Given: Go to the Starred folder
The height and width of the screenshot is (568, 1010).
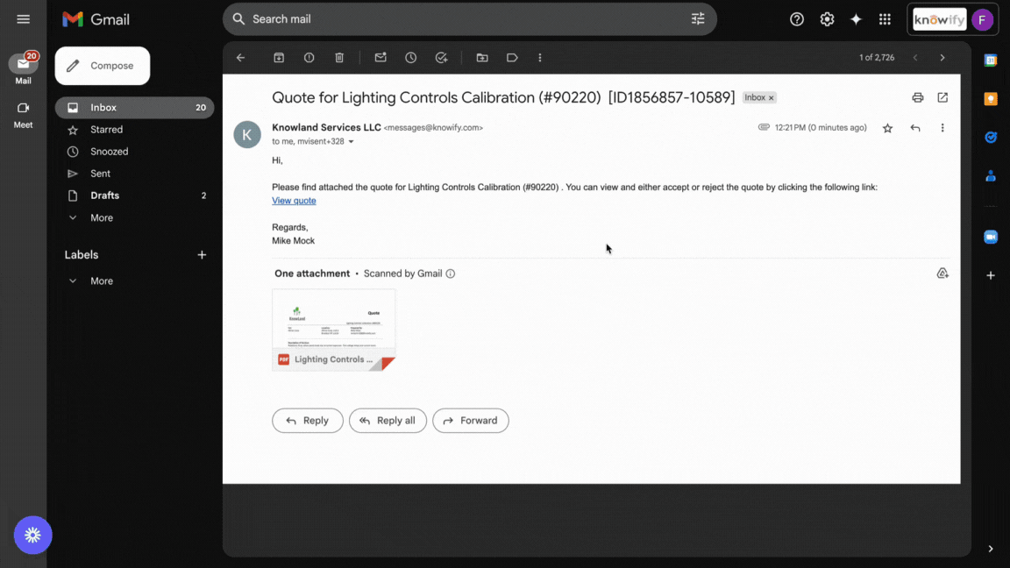Looking at the screenshot, I should coord(106,130).
